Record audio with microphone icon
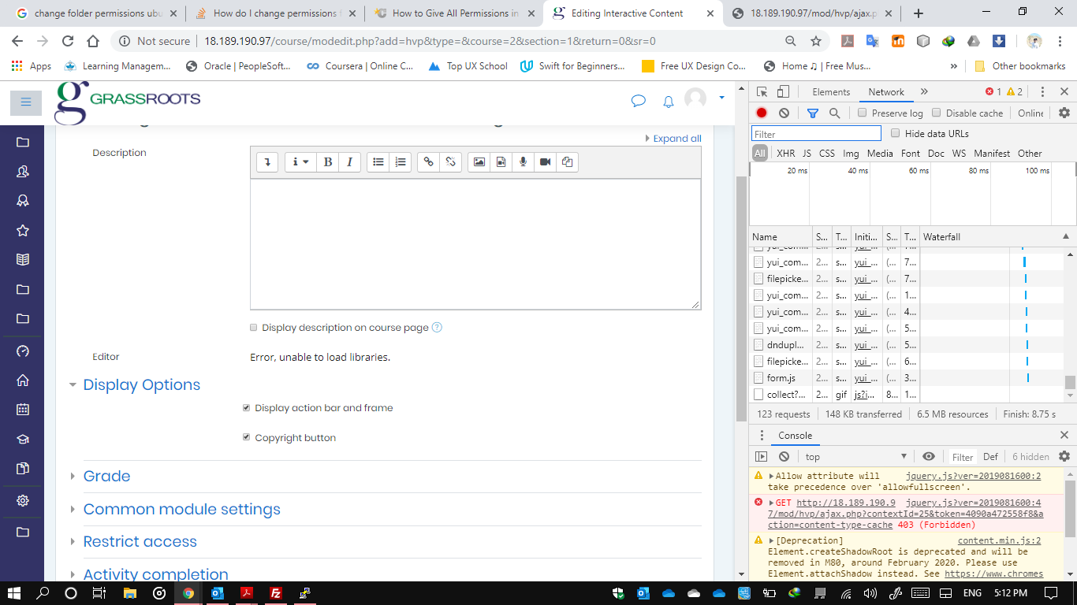1077x605 pixels. click(523, 161)
